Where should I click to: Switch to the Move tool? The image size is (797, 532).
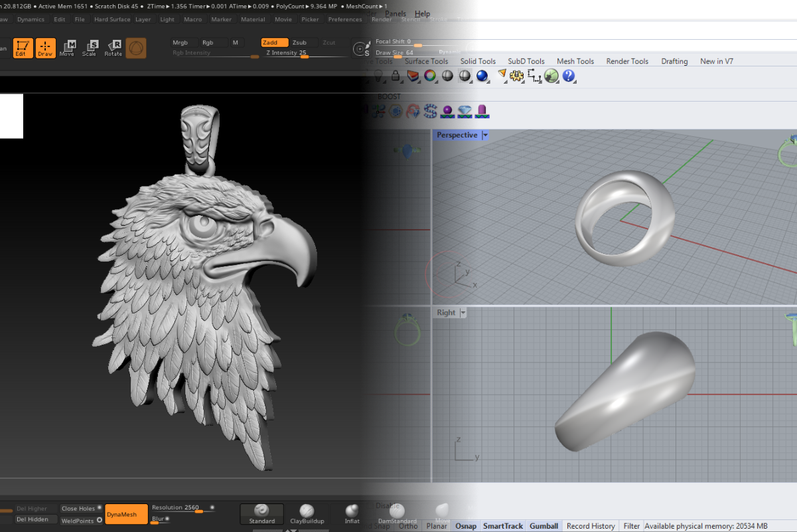[x=67, y=48]
